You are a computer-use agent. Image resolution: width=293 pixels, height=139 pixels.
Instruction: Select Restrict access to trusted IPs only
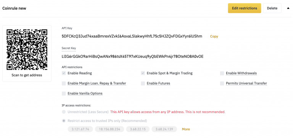(64, 121)
